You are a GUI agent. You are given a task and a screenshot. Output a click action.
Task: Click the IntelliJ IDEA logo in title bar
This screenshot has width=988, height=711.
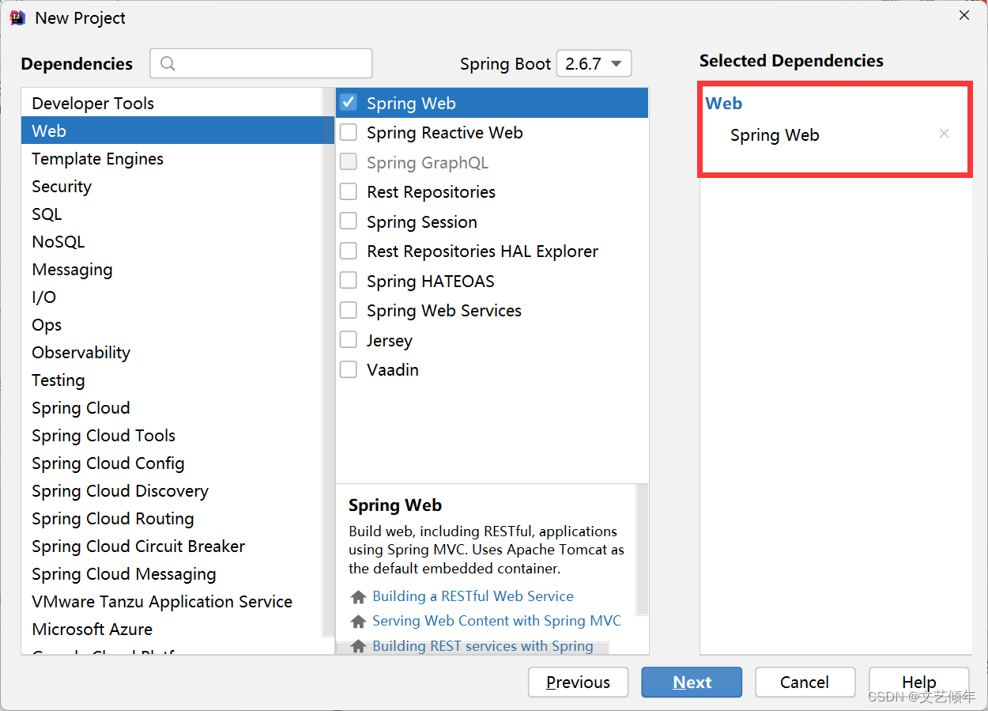click(17, 17)
